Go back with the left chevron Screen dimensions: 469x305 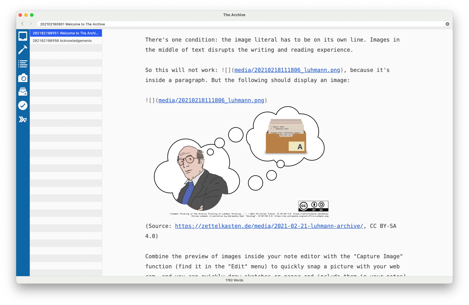coord(22,24)
